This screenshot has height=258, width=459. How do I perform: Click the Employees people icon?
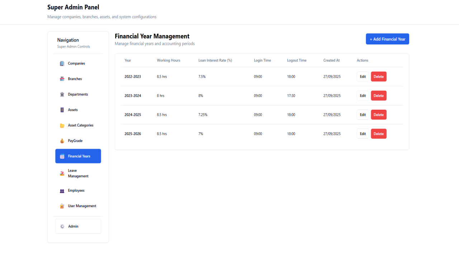pos(62,191)
